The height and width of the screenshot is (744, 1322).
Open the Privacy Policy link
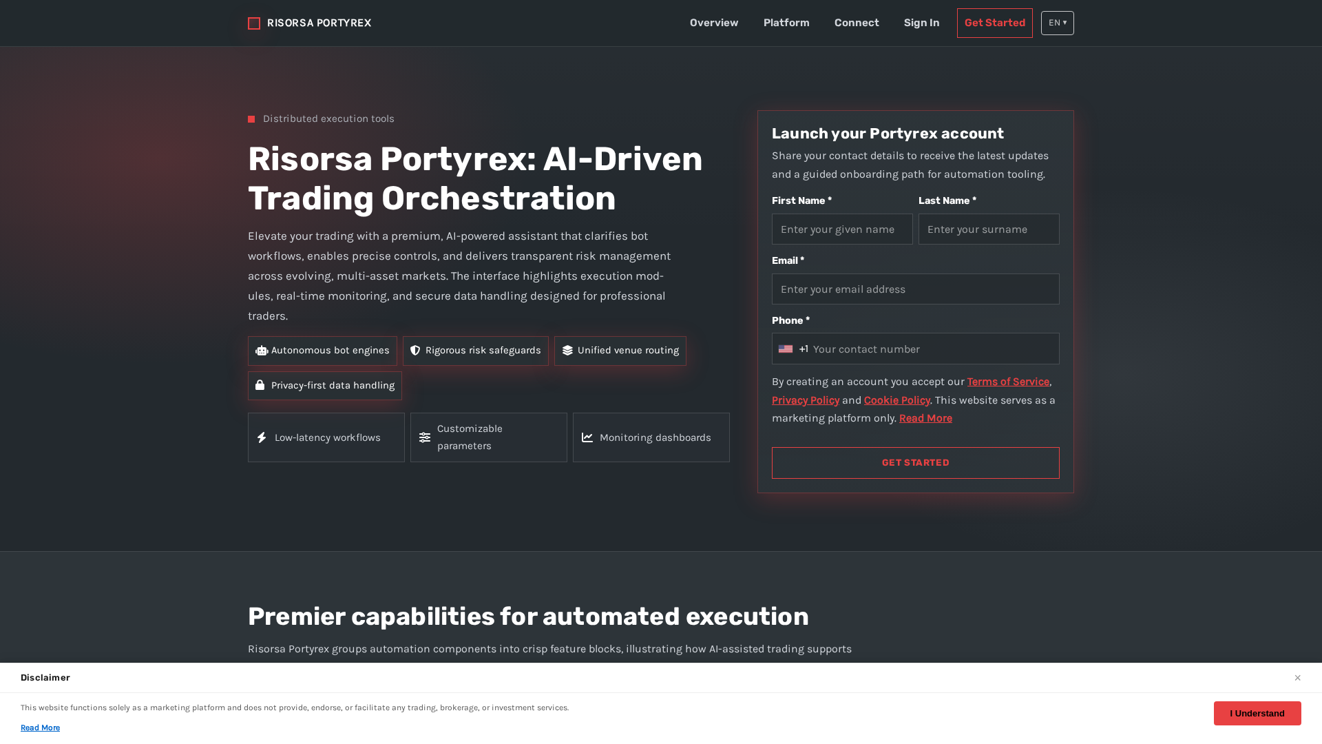pyautogui.click(x=806, y=400)
